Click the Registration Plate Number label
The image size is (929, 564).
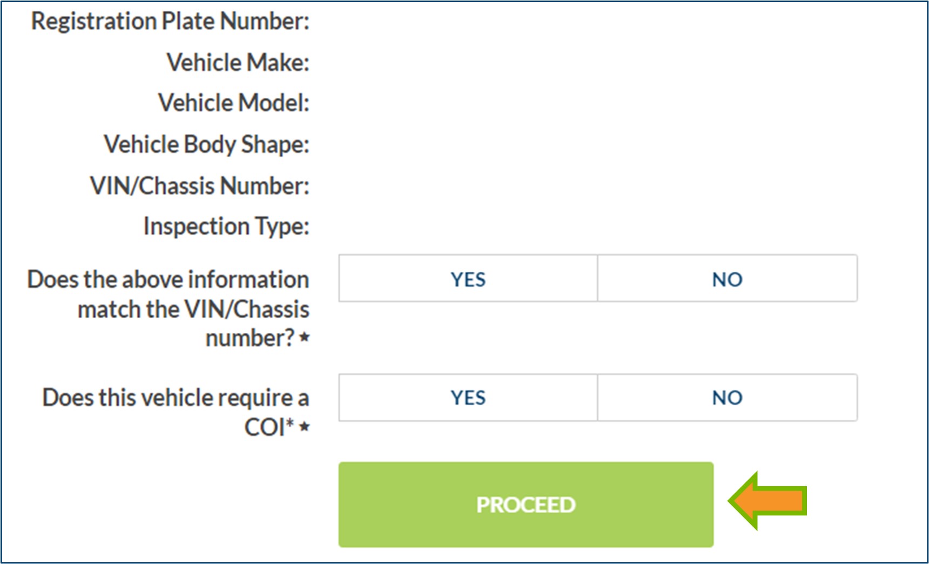(x=170, y=22)
